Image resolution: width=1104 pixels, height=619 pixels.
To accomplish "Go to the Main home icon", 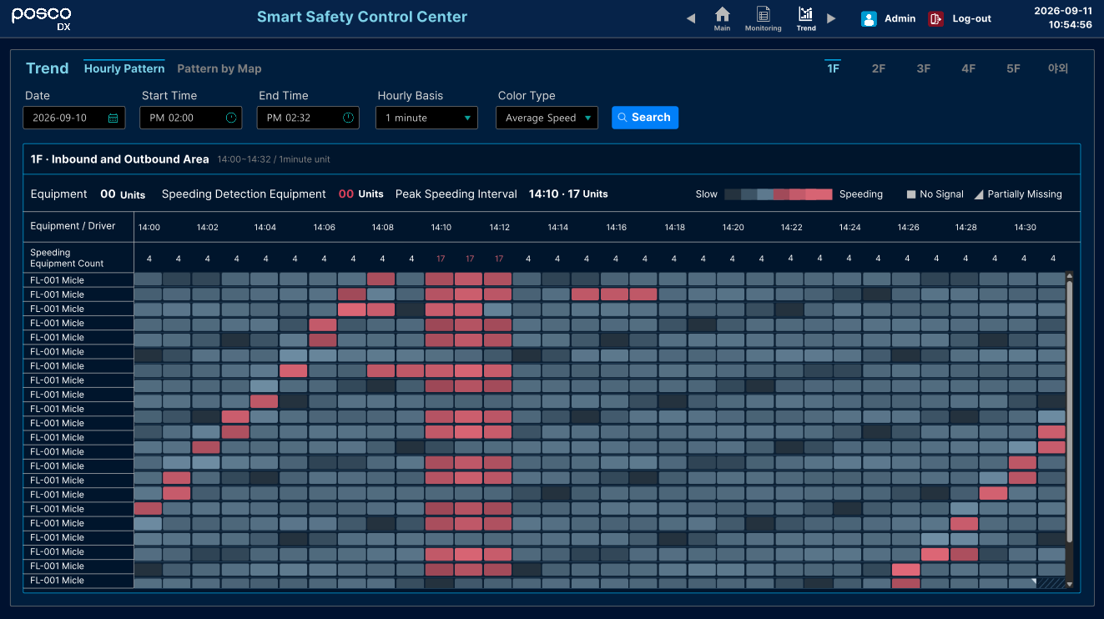I will coord(723,14).
